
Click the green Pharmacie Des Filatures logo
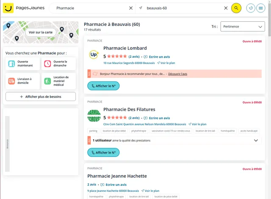(94, 116)
